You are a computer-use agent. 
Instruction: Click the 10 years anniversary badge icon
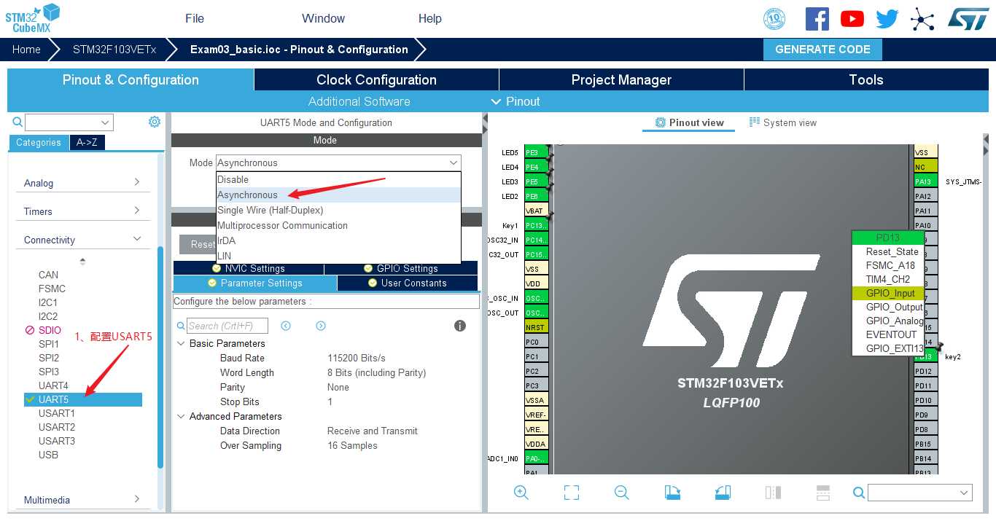[774, 19]
